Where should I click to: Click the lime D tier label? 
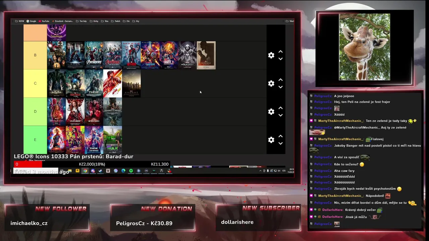click(35, 111)
